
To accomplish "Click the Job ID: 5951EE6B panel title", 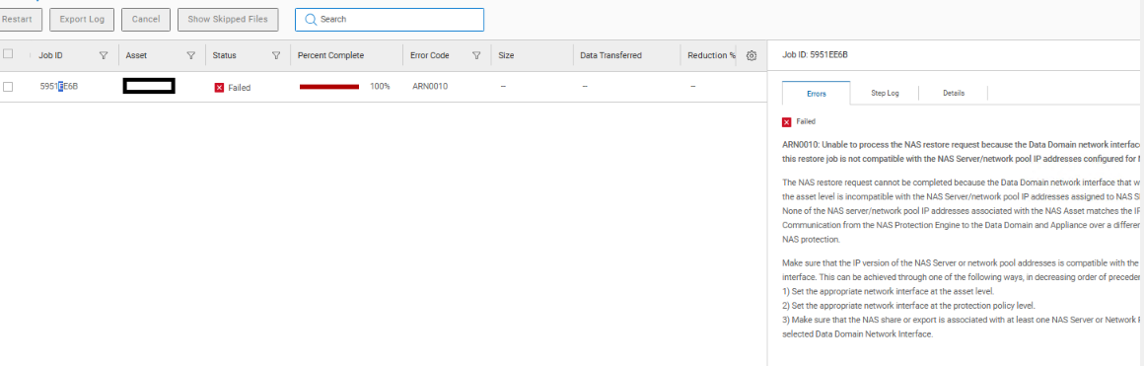I will [815, 55].
